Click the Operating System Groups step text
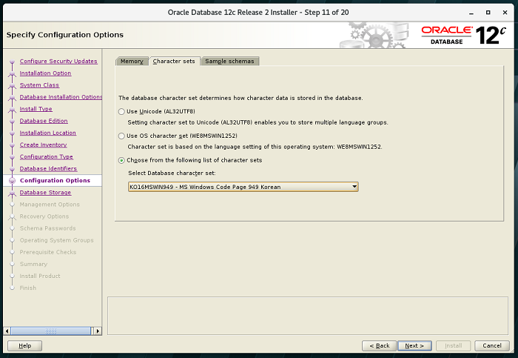This screenshot has width=518, height=358. pos(56,240)
